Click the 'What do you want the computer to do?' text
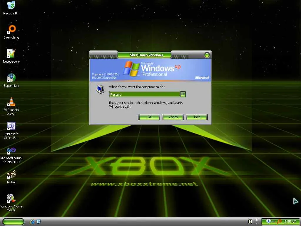301x226 pixels. pos(137,87)
